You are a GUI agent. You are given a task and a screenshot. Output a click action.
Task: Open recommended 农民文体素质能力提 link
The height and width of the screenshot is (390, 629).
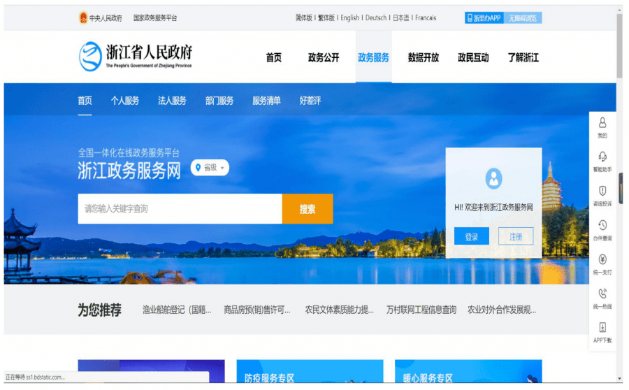[x=340, y=310]
